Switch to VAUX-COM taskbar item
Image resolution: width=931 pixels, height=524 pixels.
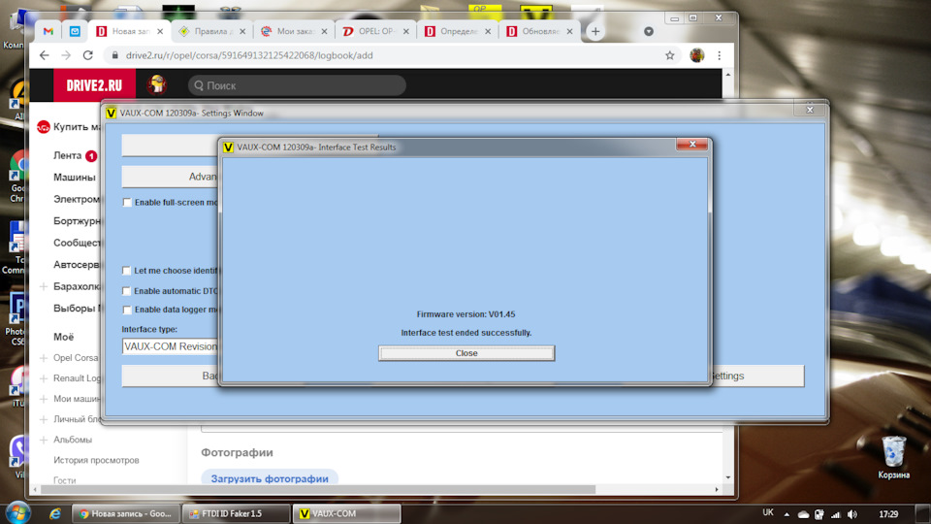pos(347,514)
